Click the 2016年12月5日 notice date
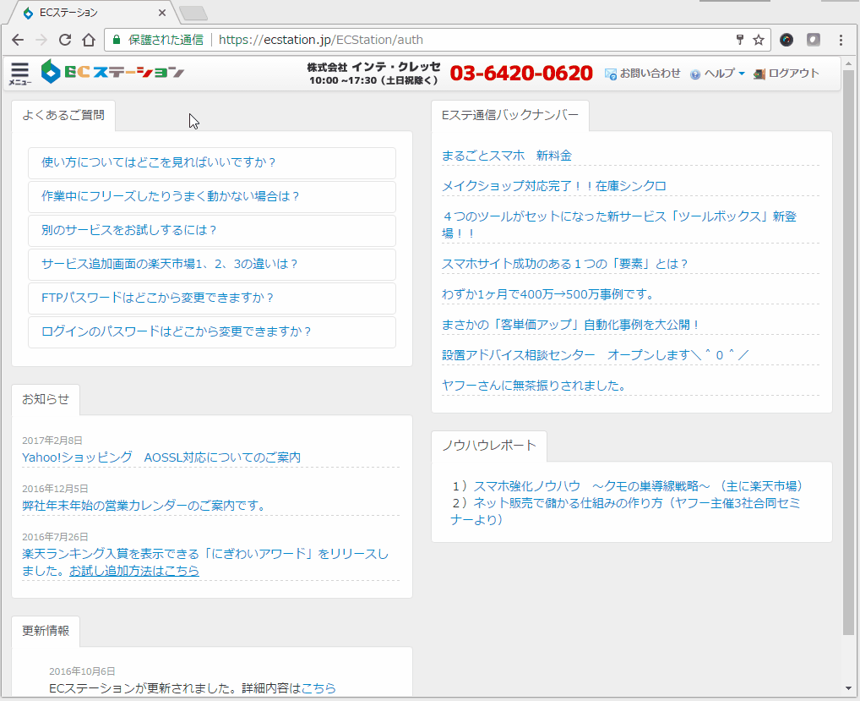860x701 pixels. click(x=55, y=489)
